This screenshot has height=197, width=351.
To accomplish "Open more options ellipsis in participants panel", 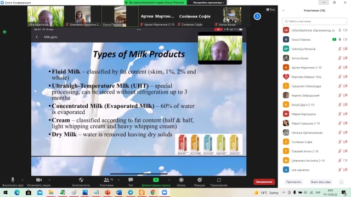I will 341,182.
